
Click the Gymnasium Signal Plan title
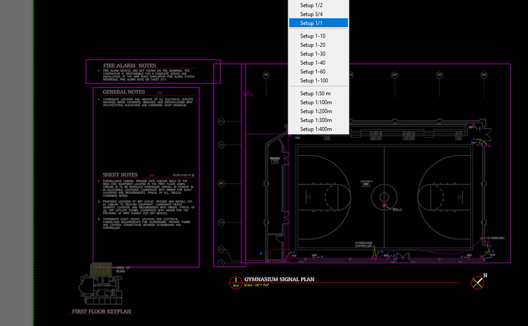pyautogui.click(x=279, y=279)
